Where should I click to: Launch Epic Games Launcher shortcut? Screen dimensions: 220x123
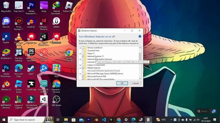[x=31, y=55]
